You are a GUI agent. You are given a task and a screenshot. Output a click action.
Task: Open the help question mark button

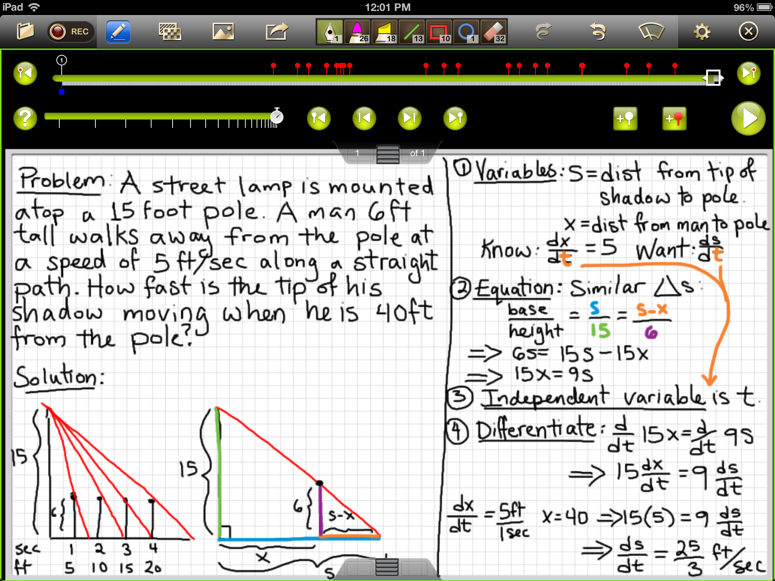coord(25,118)
